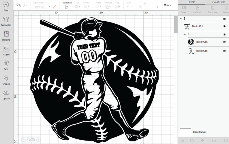Hide the nested group 1 layer

click(224, 35)
